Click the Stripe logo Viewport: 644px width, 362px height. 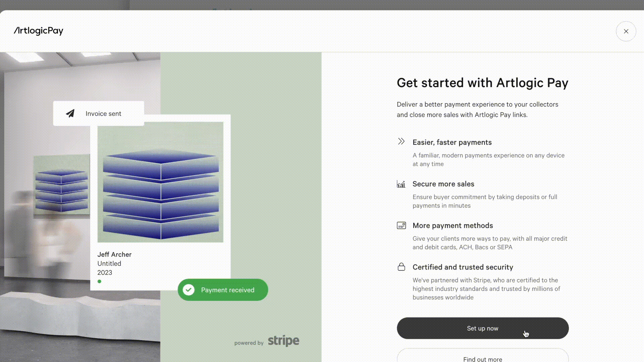click(x=283, y=341)
